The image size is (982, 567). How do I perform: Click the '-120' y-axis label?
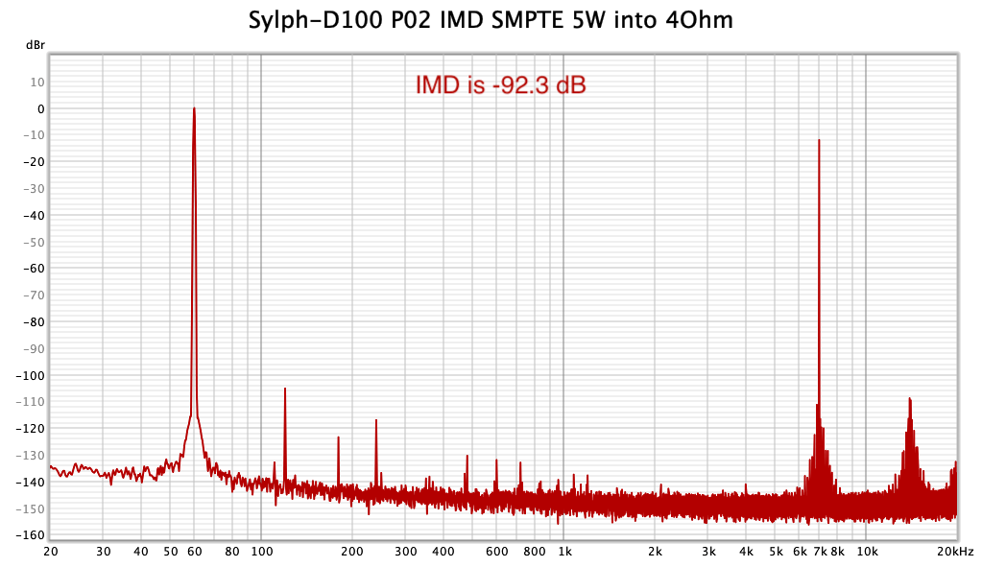(x=31, y=429)
